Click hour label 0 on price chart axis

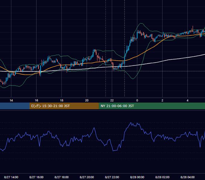click(137, 100)
